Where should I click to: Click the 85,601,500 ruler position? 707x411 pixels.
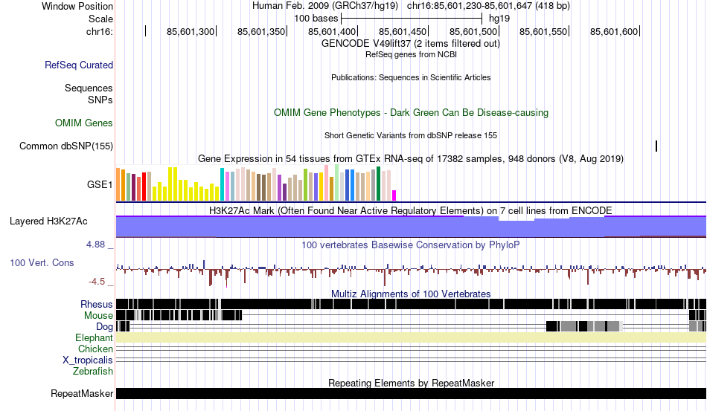click(x=473, y=31)
